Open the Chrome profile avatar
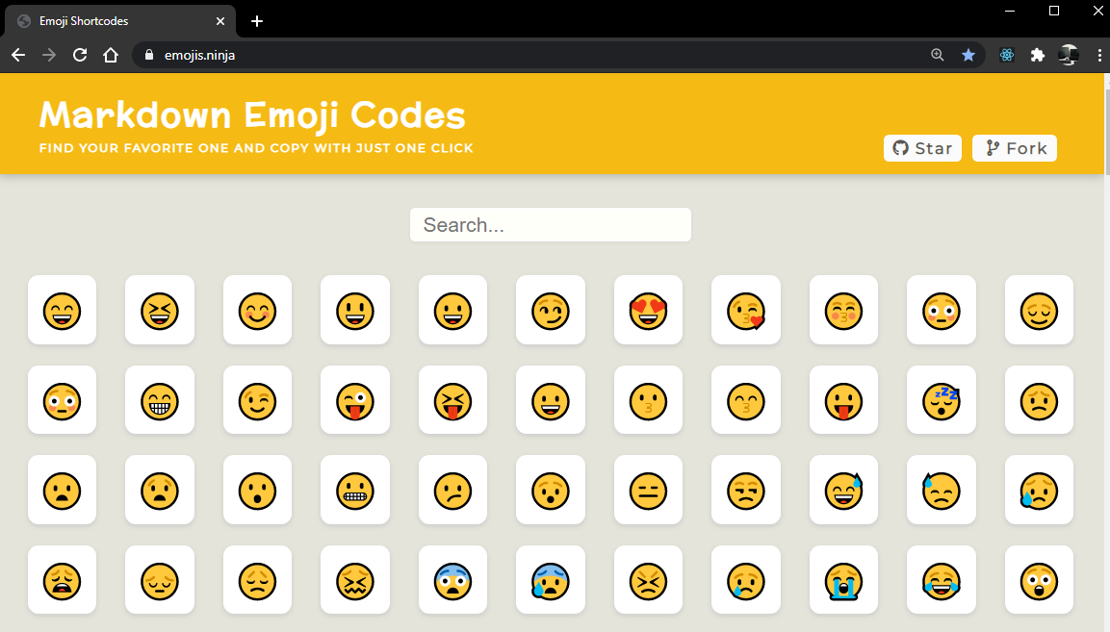 point(1069,55)
